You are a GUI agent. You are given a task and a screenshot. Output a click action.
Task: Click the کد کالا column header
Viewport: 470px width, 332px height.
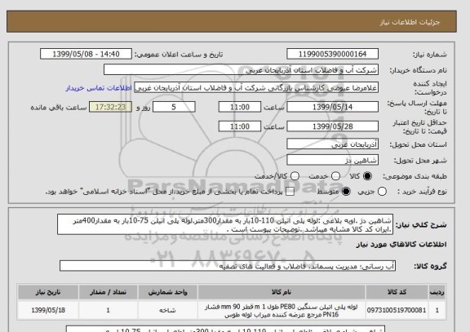pyautogui.click(x=397, y=292)
